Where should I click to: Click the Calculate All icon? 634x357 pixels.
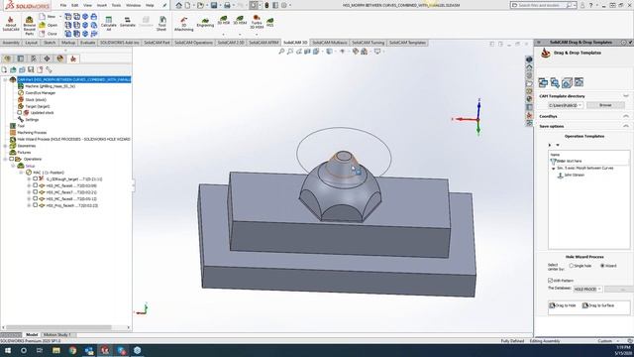click(108, 24)
